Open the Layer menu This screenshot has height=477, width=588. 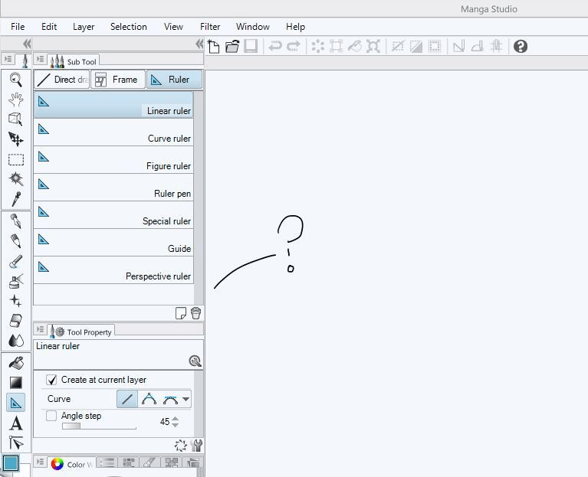84,27
